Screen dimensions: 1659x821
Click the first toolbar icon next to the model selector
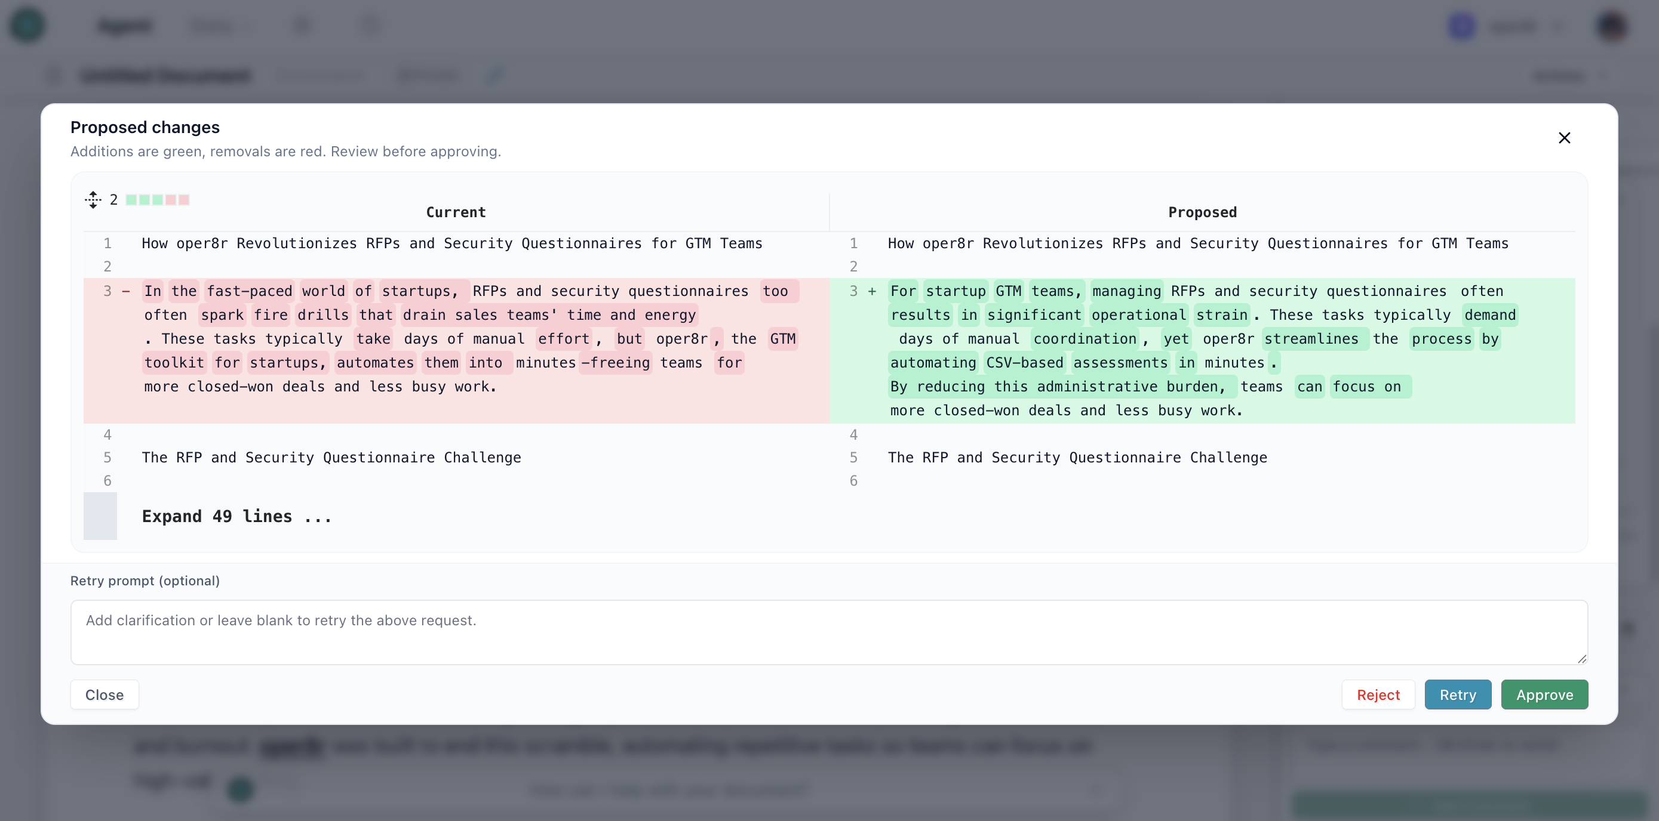pyautogui.click(x=303, y=26)
